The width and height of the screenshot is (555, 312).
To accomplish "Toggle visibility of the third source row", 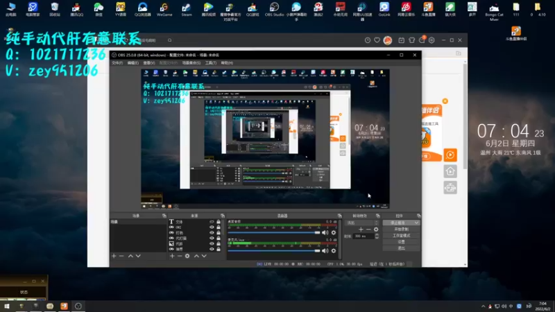I will click(212, 233).
